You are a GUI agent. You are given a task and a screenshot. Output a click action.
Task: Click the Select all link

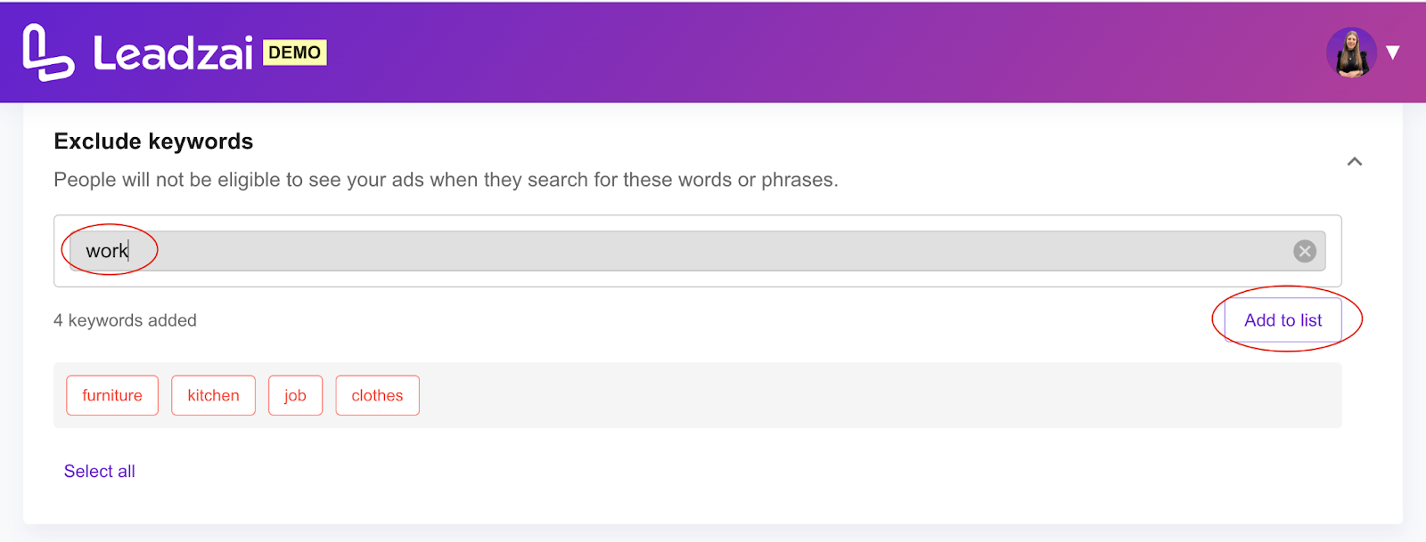coord(100,471)
